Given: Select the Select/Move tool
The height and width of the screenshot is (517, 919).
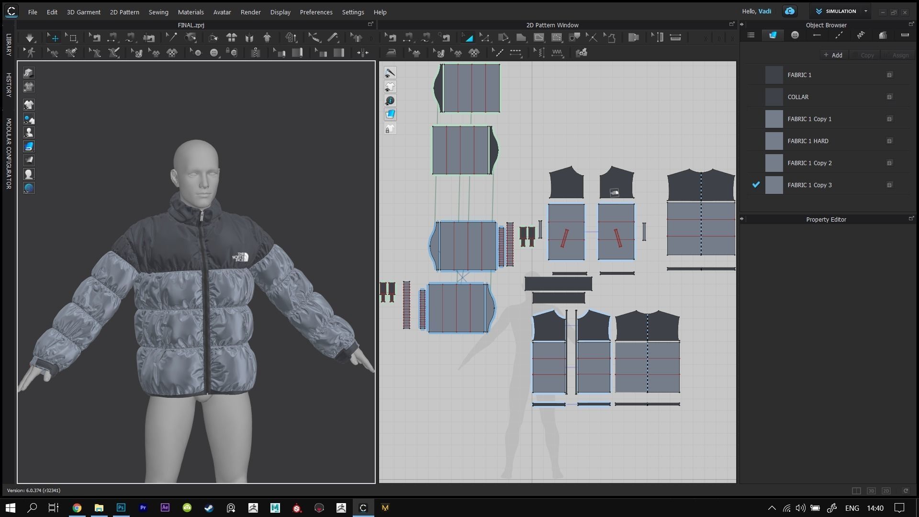Looking at the screenshot, I should (x=53, y=37).
